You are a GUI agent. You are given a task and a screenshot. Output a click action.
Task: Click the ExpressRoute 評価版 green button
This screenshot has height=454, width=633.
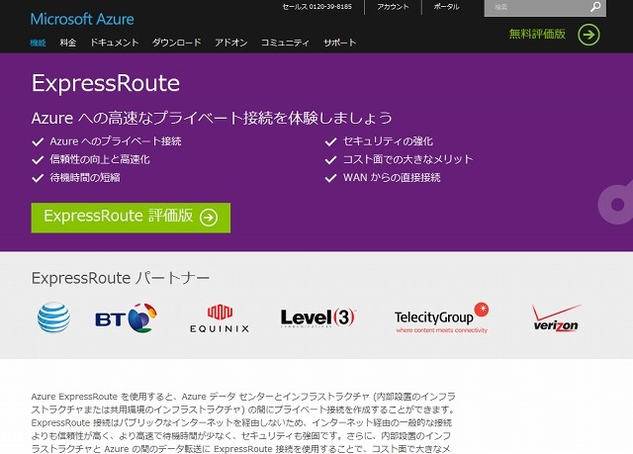point(131,218)
